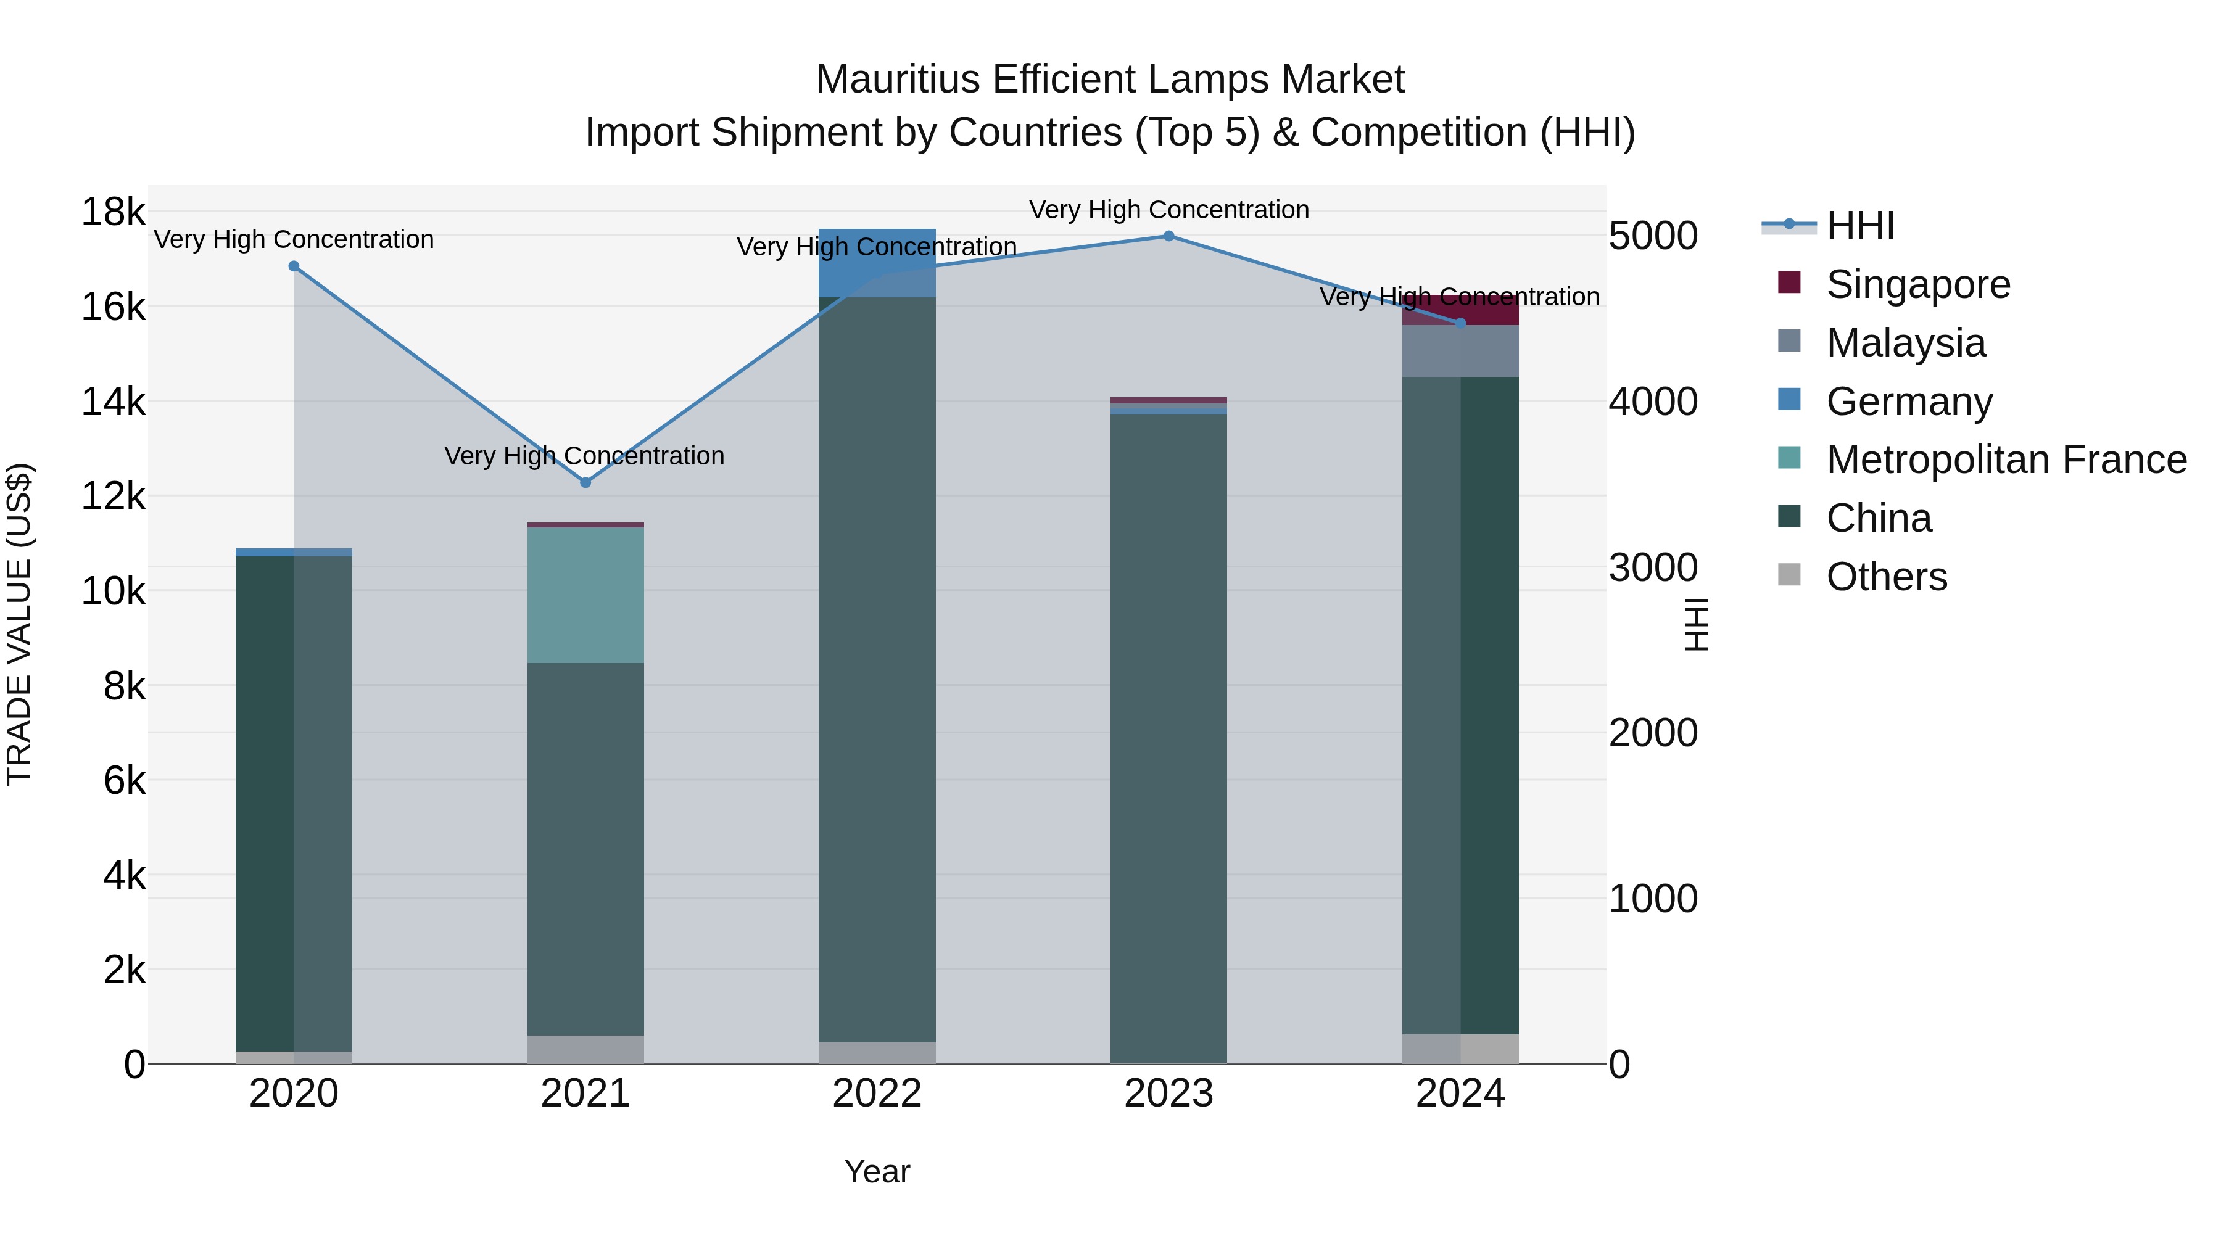The width and height of the screenshot is (2221, 1249).
Task: Click the Mauritius Efficient Lamps Market title
Action: (1110, 80)
